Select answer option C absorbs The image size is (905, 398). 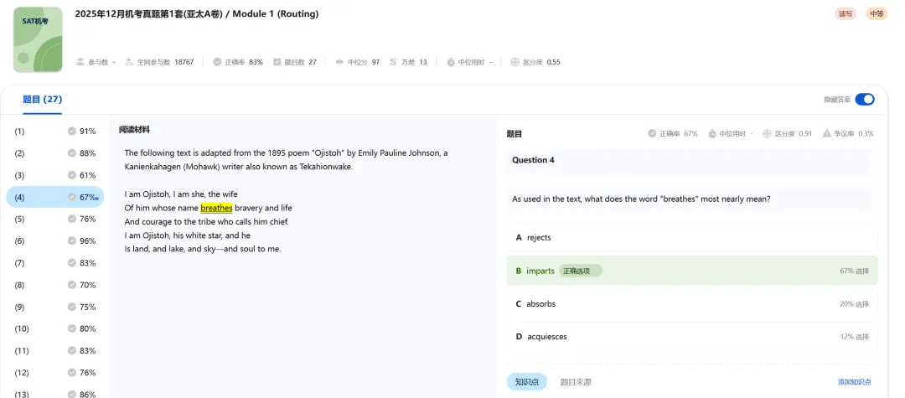click(692, 303)
